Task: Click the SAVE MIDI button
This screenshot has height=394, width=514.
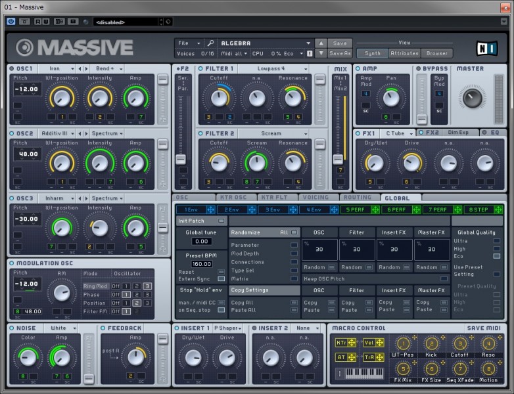Action: click(x=484, y=328)
